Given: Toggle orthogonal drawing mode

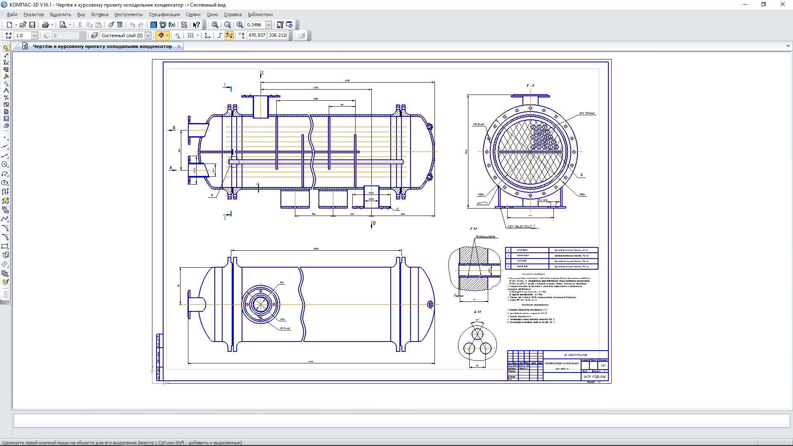Looking at the screenshot, I should (219, 36).
